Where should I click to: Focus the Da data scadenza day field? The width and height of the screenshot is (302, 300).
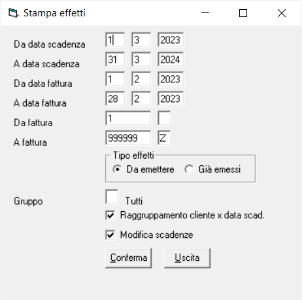pos(115,40)
